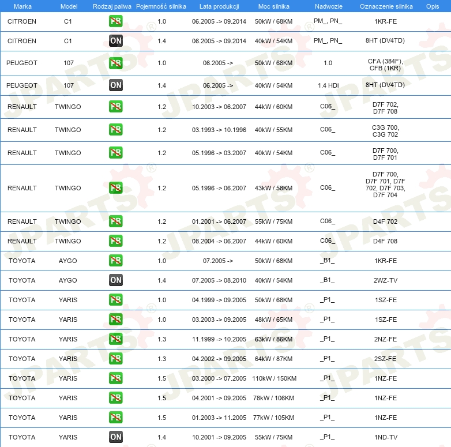Click petrol icon for Twingo D4F 708 row
Viewport: 451px width, 447px height.
[115, 241]
